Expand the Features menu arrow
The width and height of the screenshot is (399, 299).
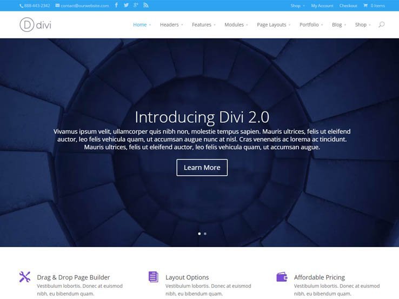(x=215, y=25)
